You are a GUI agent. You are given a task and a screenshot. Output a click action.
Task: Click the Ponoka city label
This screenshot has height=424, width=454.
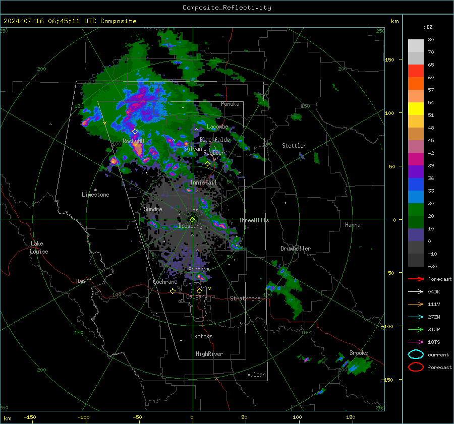coord(230,104)
